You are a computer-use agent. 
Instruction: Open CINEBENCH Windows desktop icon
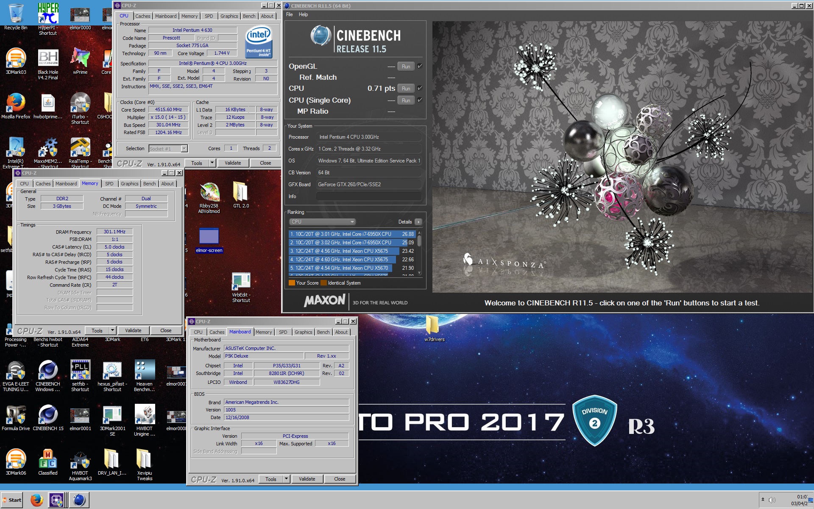tap(48, 376)
